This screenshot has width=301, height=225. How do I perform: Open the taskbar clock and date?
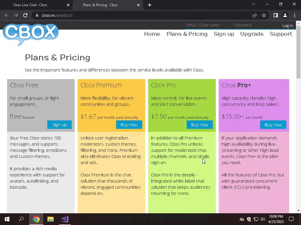pyautogui.click(x=276, y=219)
